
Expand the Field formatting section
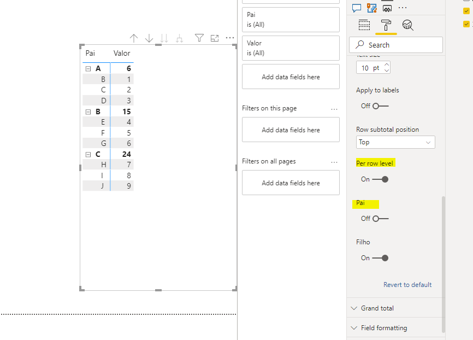point(396,328)
